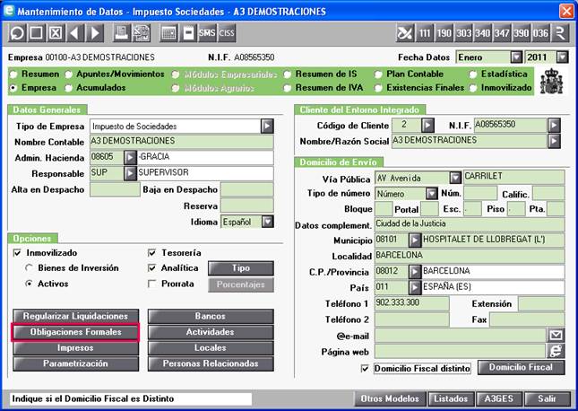578x411 pixels.
Task: Select the Inmovilizado view radio option
Action: pyautogui.click(x=473, y=88)
